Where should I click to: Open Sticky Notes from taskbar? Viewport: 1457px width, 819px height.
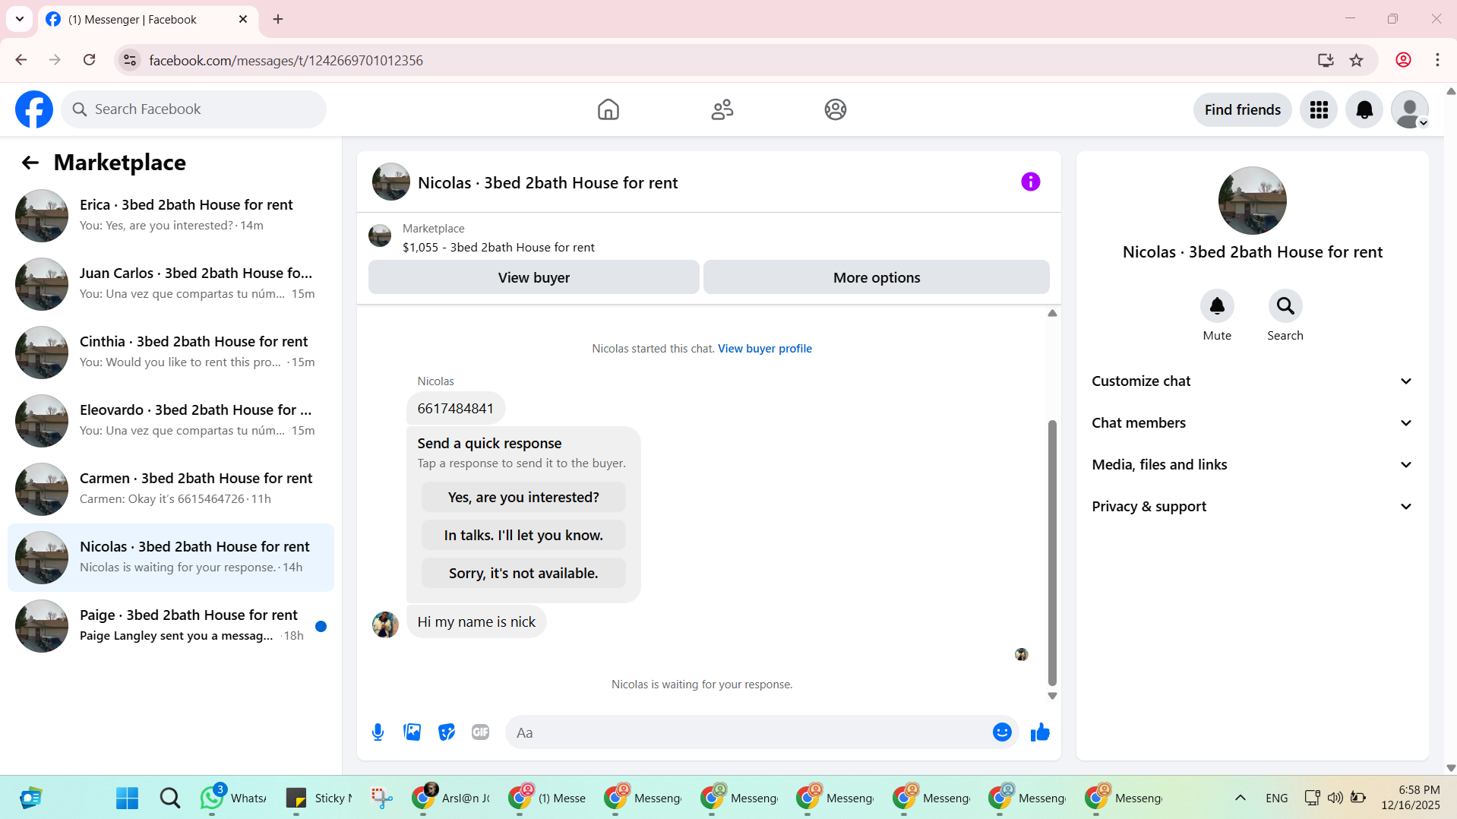pos(318,798)
